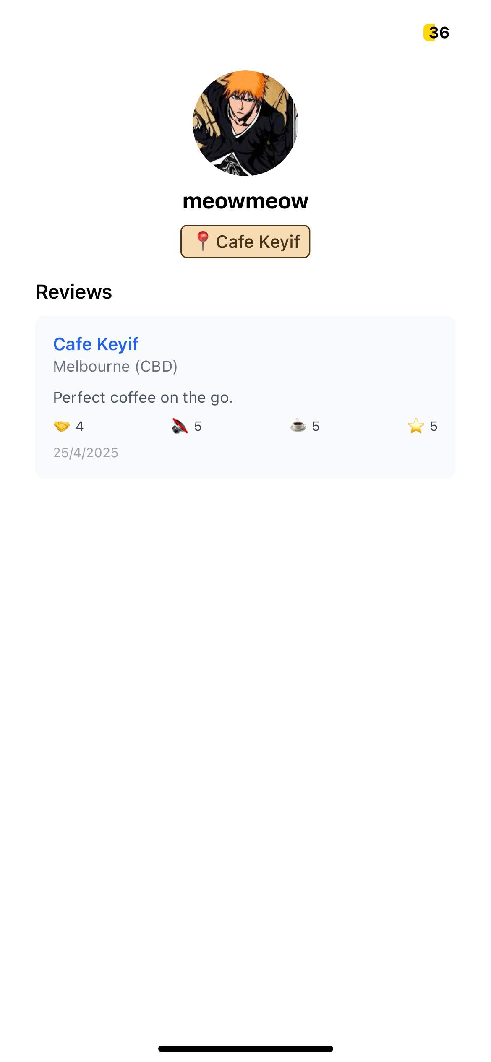Viewport: 491px width, 1062px height.
Task: Tap the home indicator bar at bottom
Action: (x=245, y=1049)
